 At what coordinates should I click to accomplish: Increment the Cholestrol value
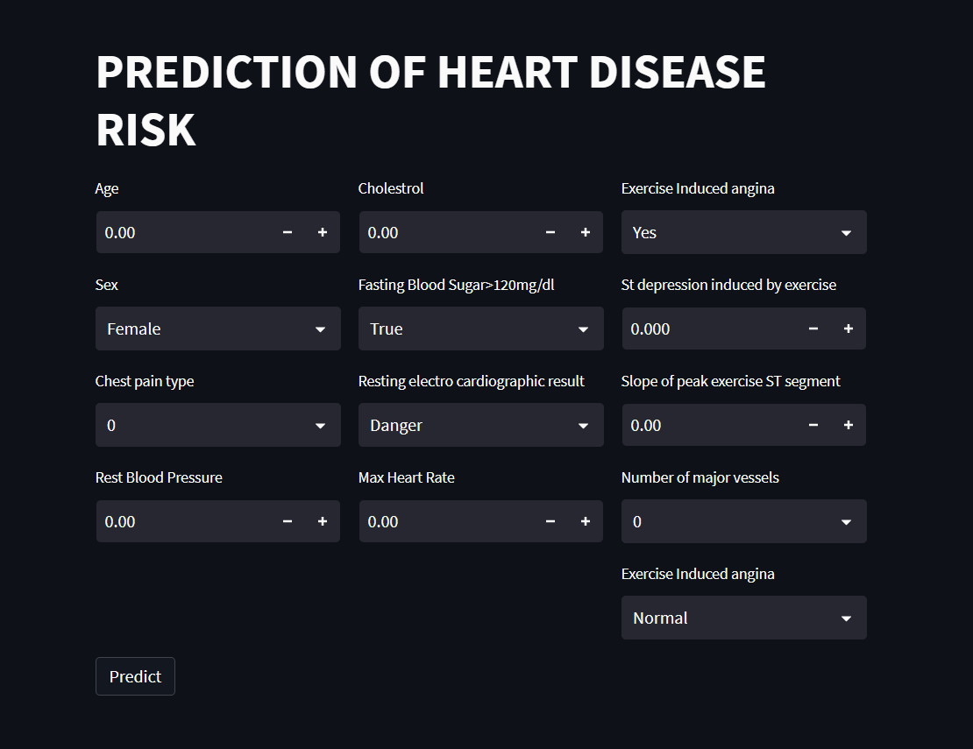coord(585,232)
